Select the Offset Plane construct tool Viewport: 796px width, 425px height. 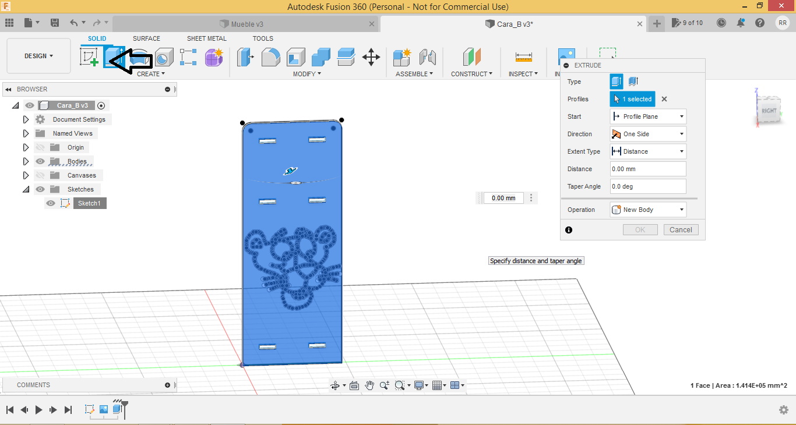pyautogui.click(x=471, y=57)
